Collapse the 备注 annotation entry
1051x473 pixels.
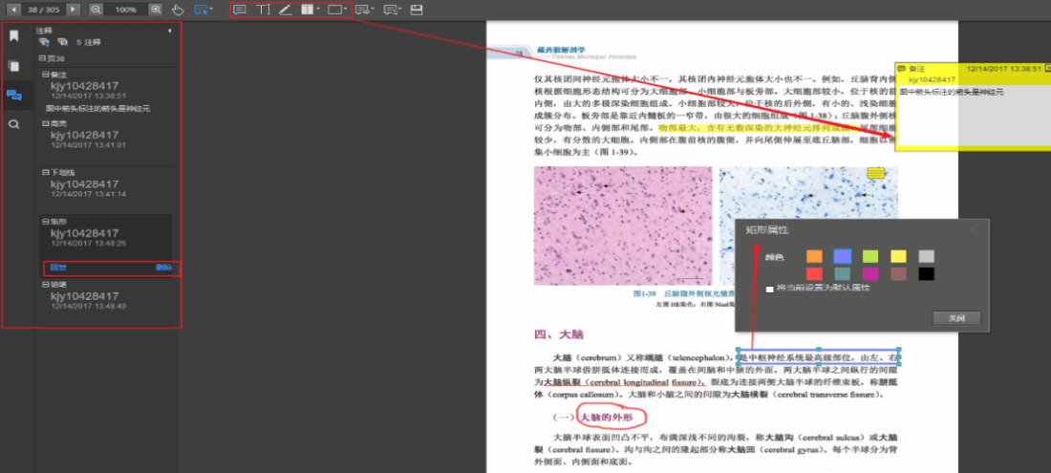coord(44,74)
